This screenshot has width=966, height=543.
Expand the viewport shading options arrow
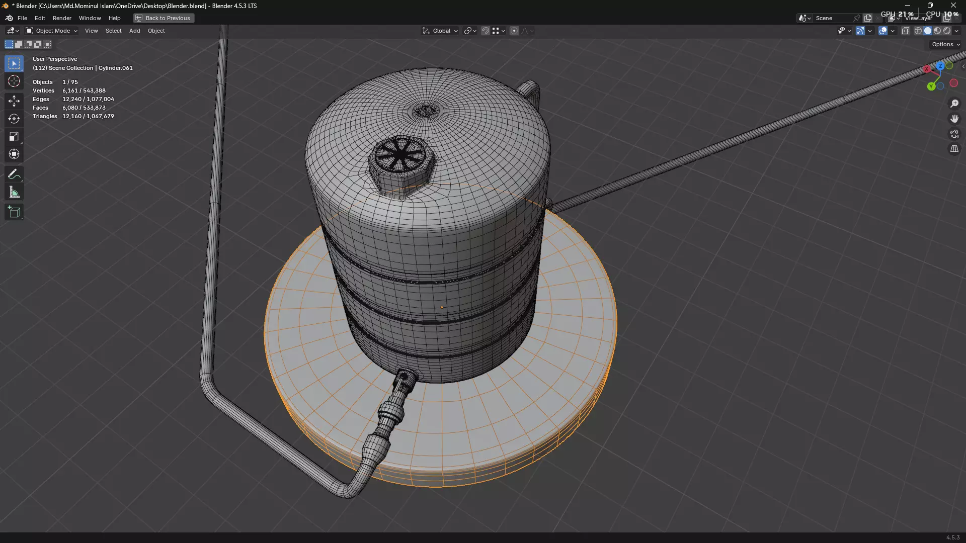point(956,31)
